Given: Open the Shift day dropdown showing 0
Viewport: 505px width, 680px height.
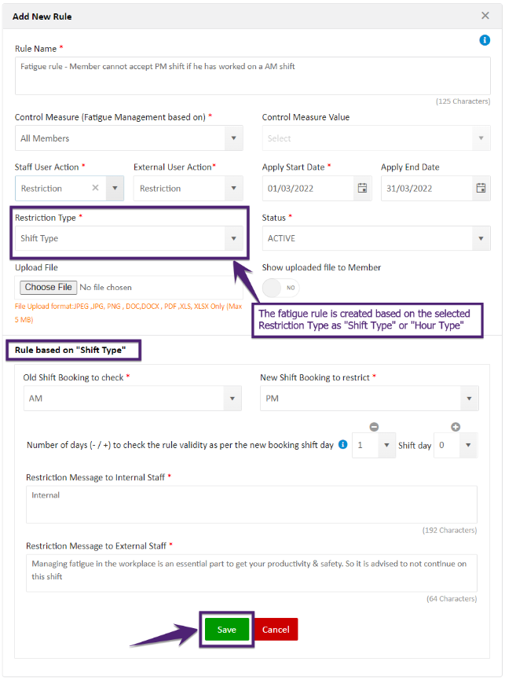Looking at the screenshot, I should coord(456,445).
